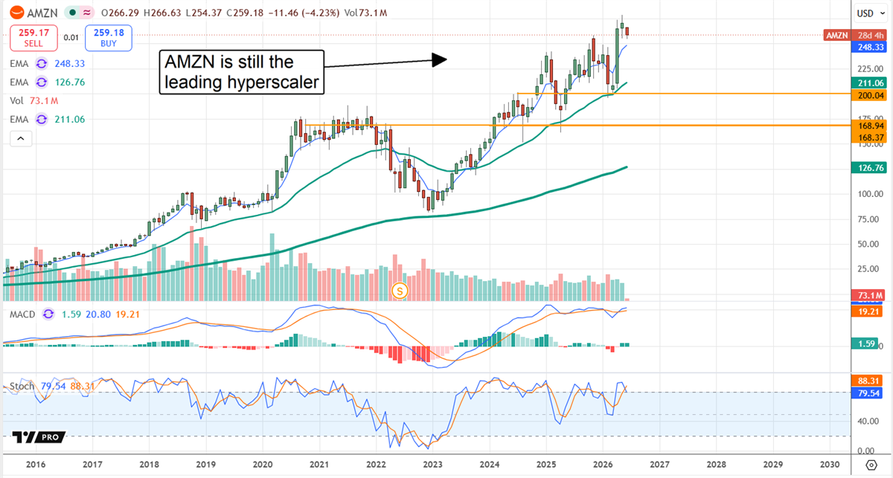This screenshot has height=478, width=893.
Task: Click the 248.33 blue price scale label
Action: [x=870, y=47]
